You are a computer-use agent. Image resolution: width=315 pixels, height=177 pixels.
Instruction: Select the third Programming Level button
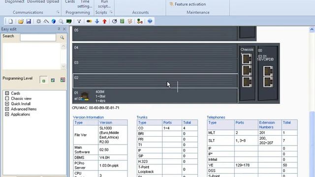63,80
